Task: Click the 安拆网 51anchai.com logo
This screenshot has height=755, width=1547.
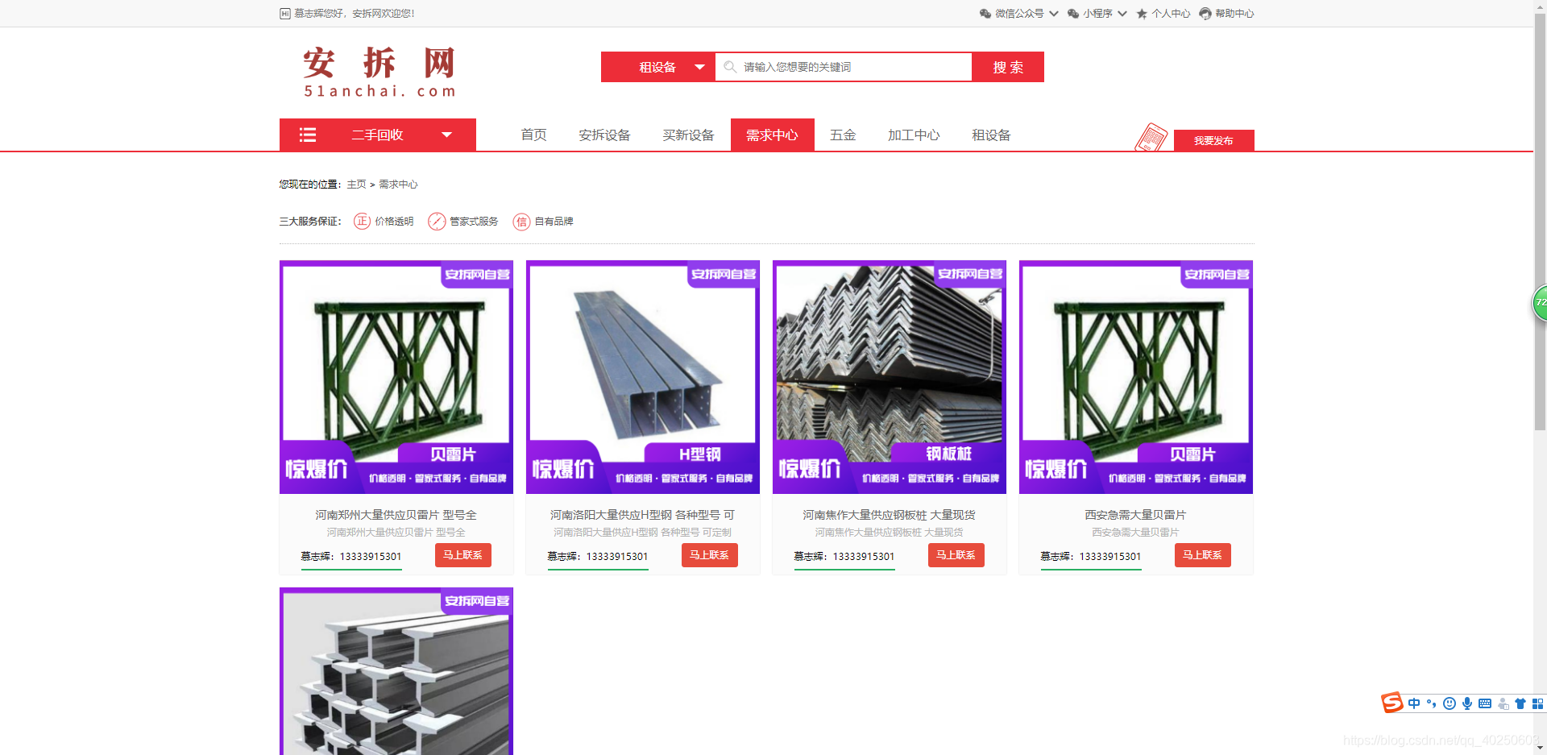Action: tap(379, 72)
